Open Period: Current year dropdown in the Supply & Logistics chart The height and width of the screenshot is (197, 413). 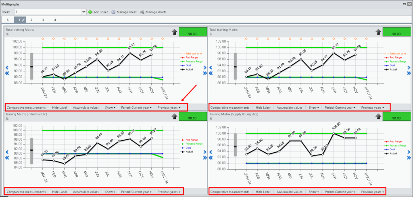point(340,192)
